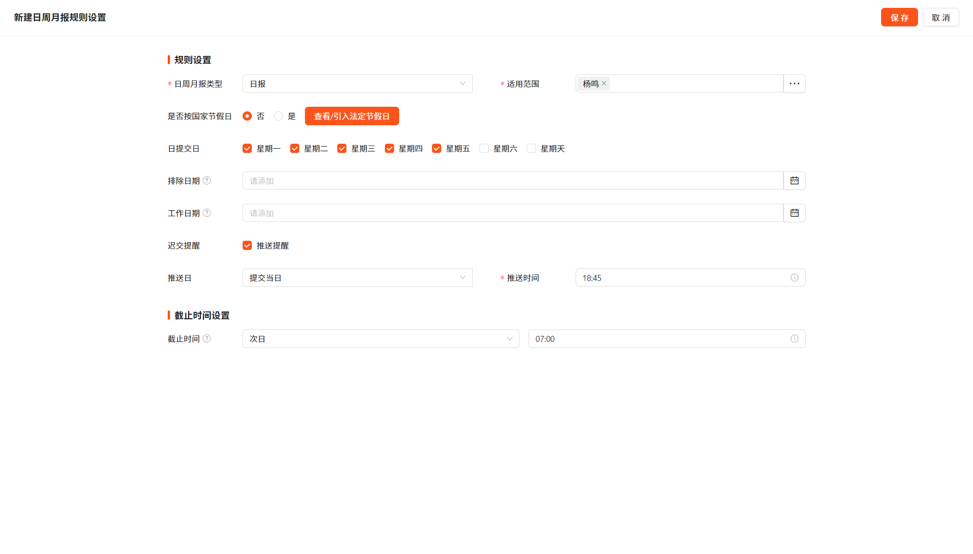Remove the 杨鸣 tag with its X

point(604,84)
